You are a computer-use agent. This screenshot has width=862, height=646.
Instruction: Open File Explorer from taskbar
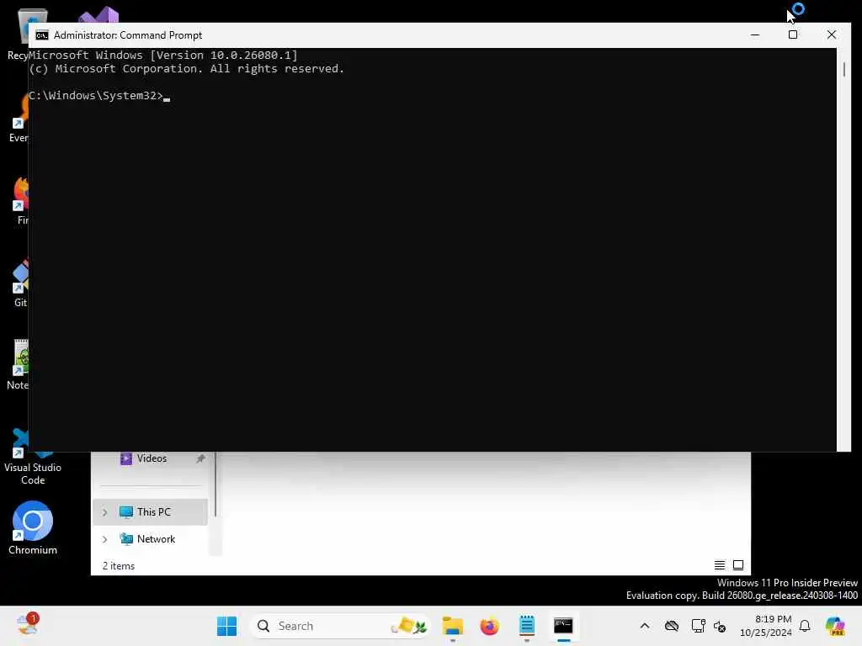(452, 626)
